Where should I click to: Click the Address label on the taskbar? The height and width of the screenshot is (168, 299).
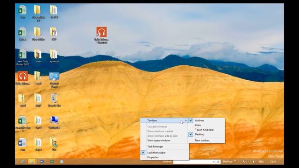click(x=167, y=161)
